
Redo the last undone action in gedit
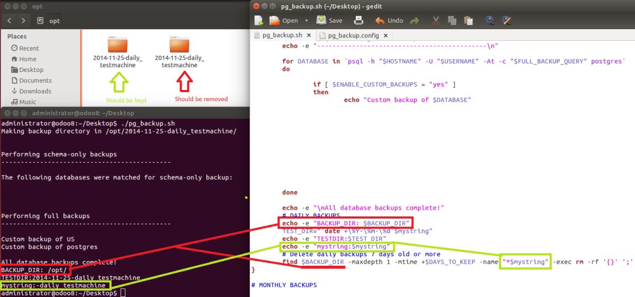[414, 21]
